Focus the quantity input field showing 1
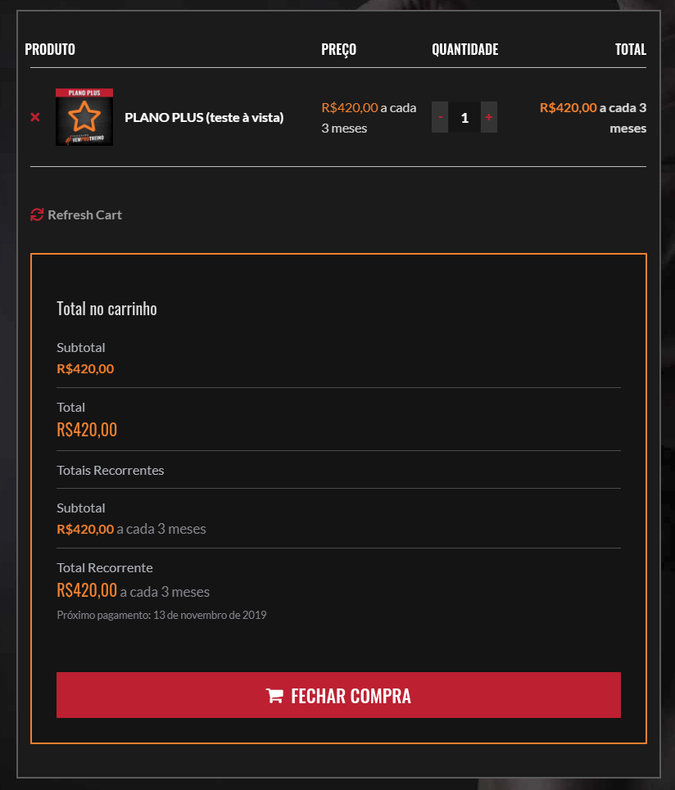Image resolution: width=675 pixels, height=790 pixels. click(x=464, y=117)
